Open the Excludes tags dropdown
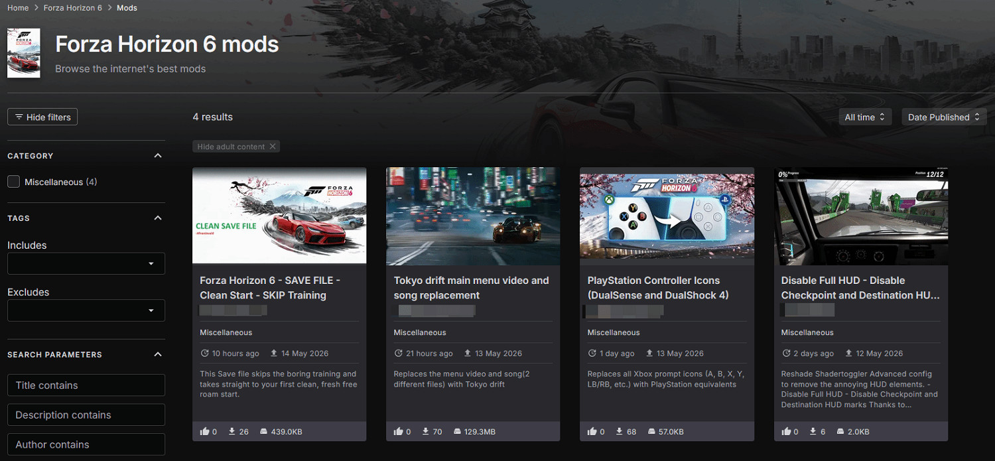 (x=86, y=310)
